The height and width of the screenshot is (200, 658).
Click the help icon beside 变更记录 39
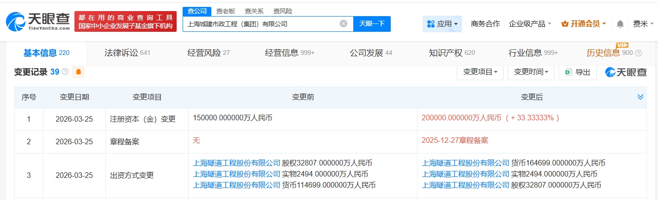click(65, 72)
